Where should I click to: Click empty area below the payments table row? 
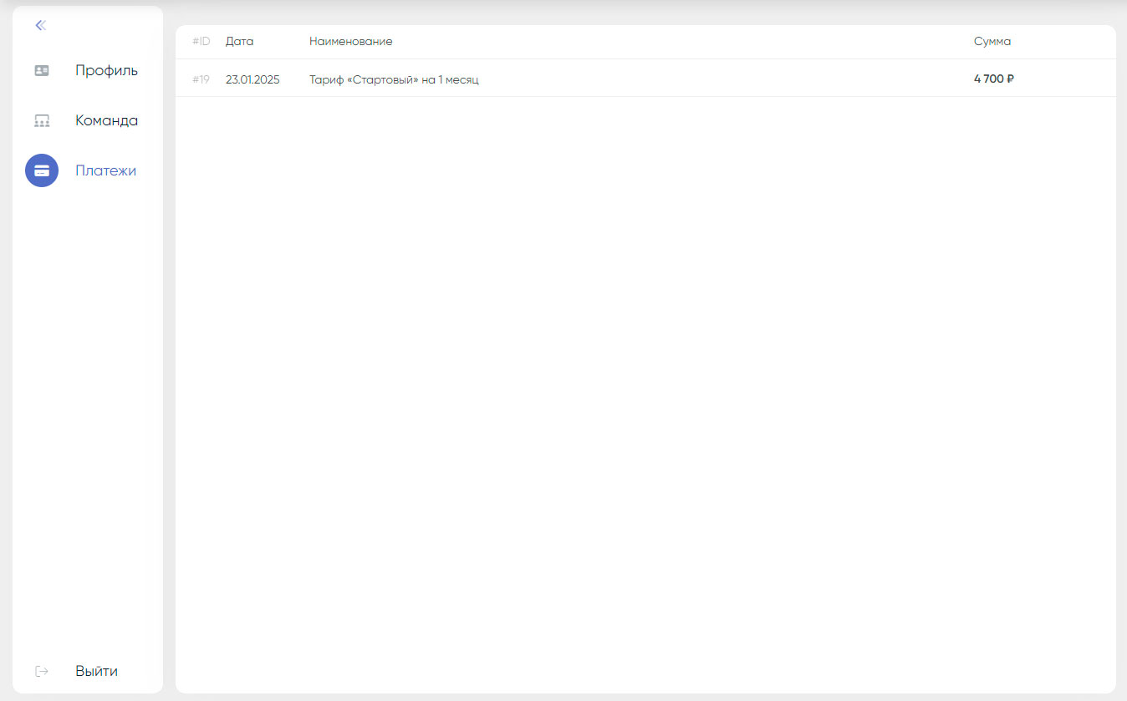[x=644, y=376]
